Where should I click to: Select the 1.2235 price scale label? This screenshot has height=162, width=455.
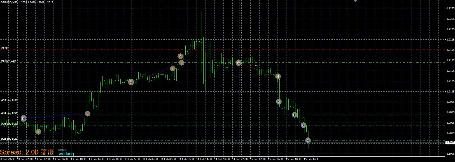(x=451, y=29)
